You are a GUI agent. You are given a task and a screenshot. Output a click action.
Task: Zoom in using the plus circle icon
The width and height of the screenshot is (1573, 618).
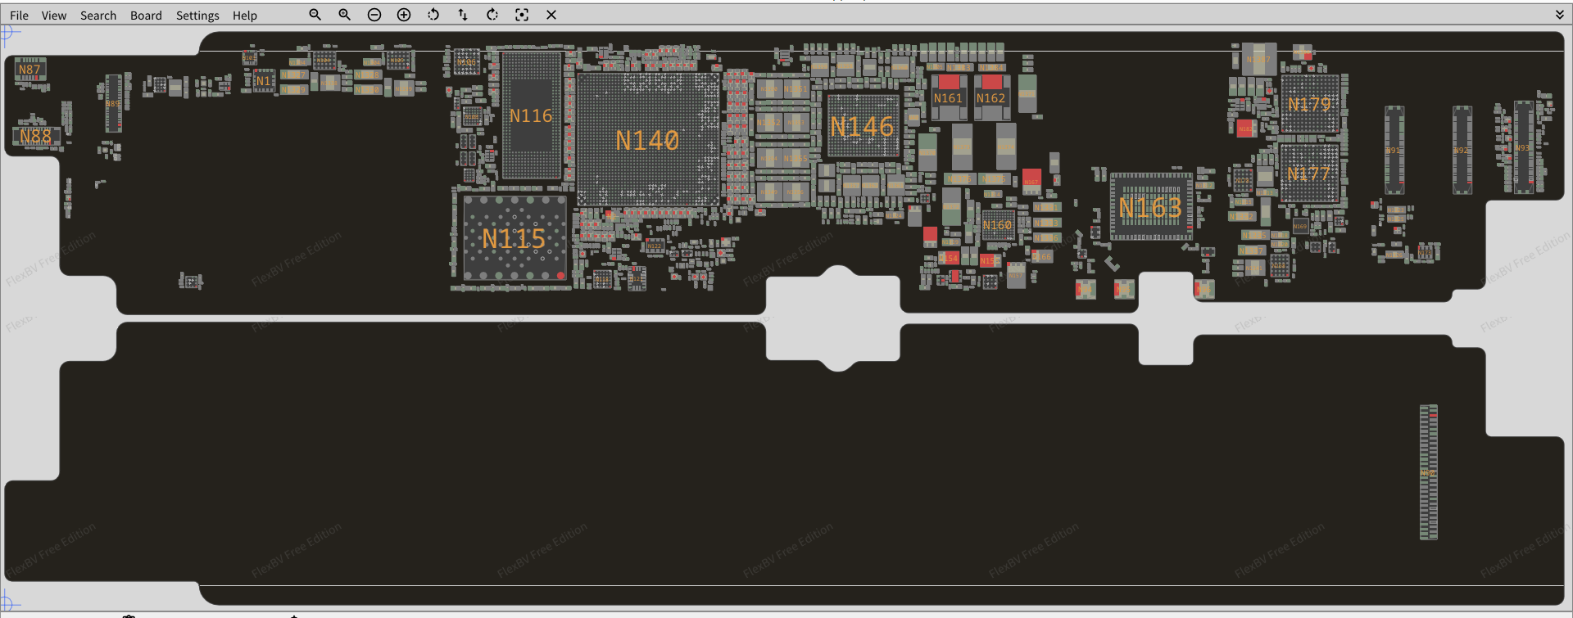pos(404,15)
